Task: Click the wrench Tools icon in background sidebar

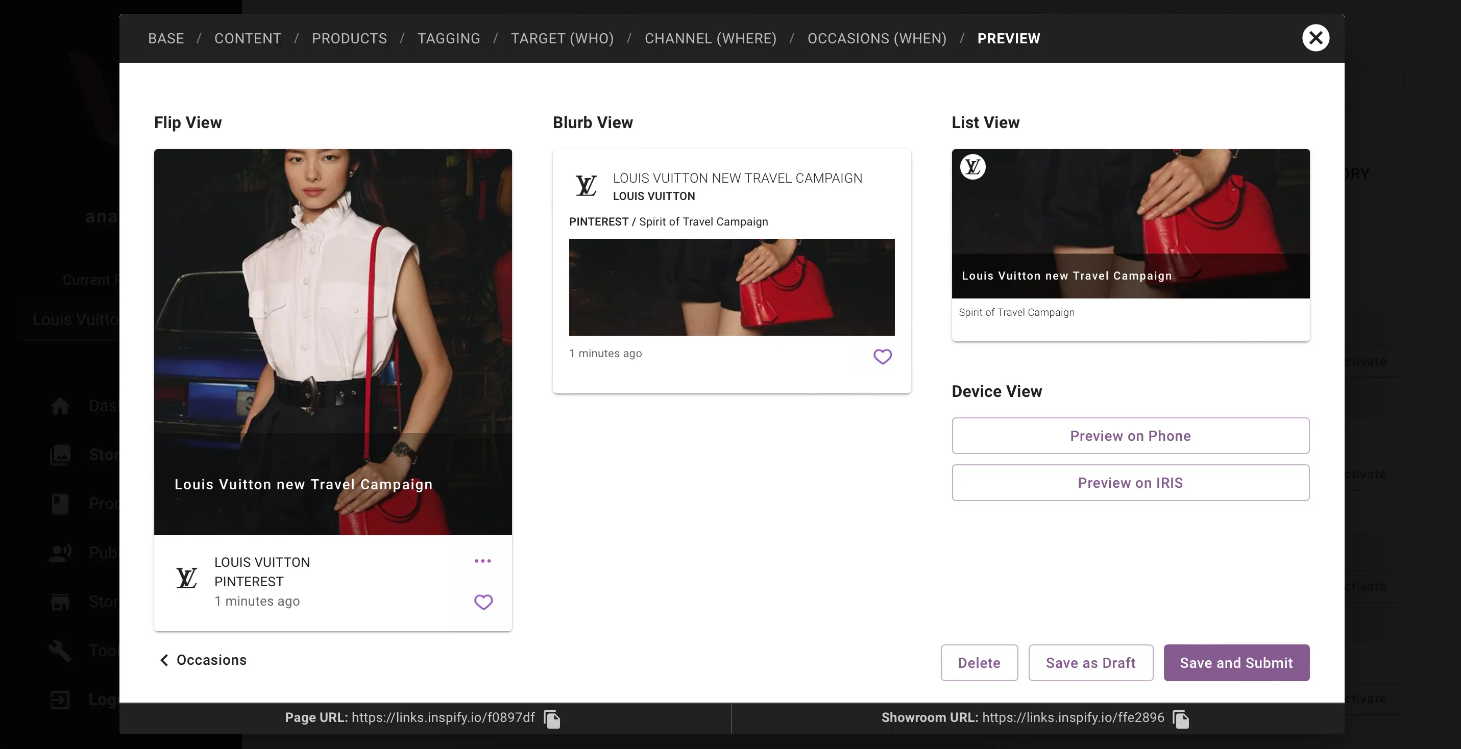Action: [60, 651]
